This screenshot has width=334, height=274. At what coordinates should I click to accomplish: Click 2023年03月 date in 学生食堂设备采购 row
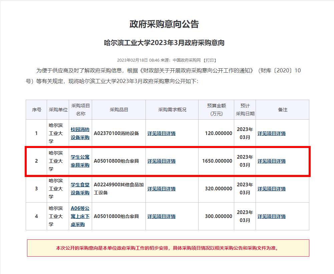pyautogui.click(x=245, y=189)
